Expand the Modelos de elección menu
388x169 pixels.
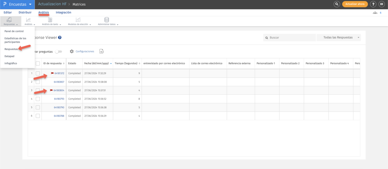tap(80, 24)
